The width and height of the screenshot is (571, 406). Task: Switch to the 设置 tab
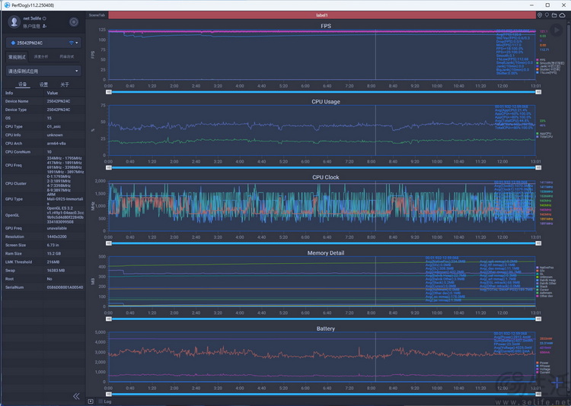(x=43, y=84)
